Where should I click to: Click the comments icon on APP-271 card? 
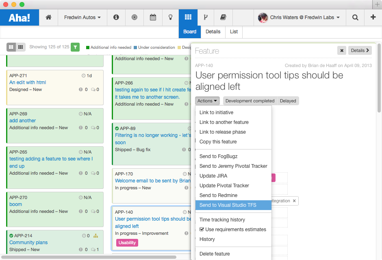pos(93,90)
